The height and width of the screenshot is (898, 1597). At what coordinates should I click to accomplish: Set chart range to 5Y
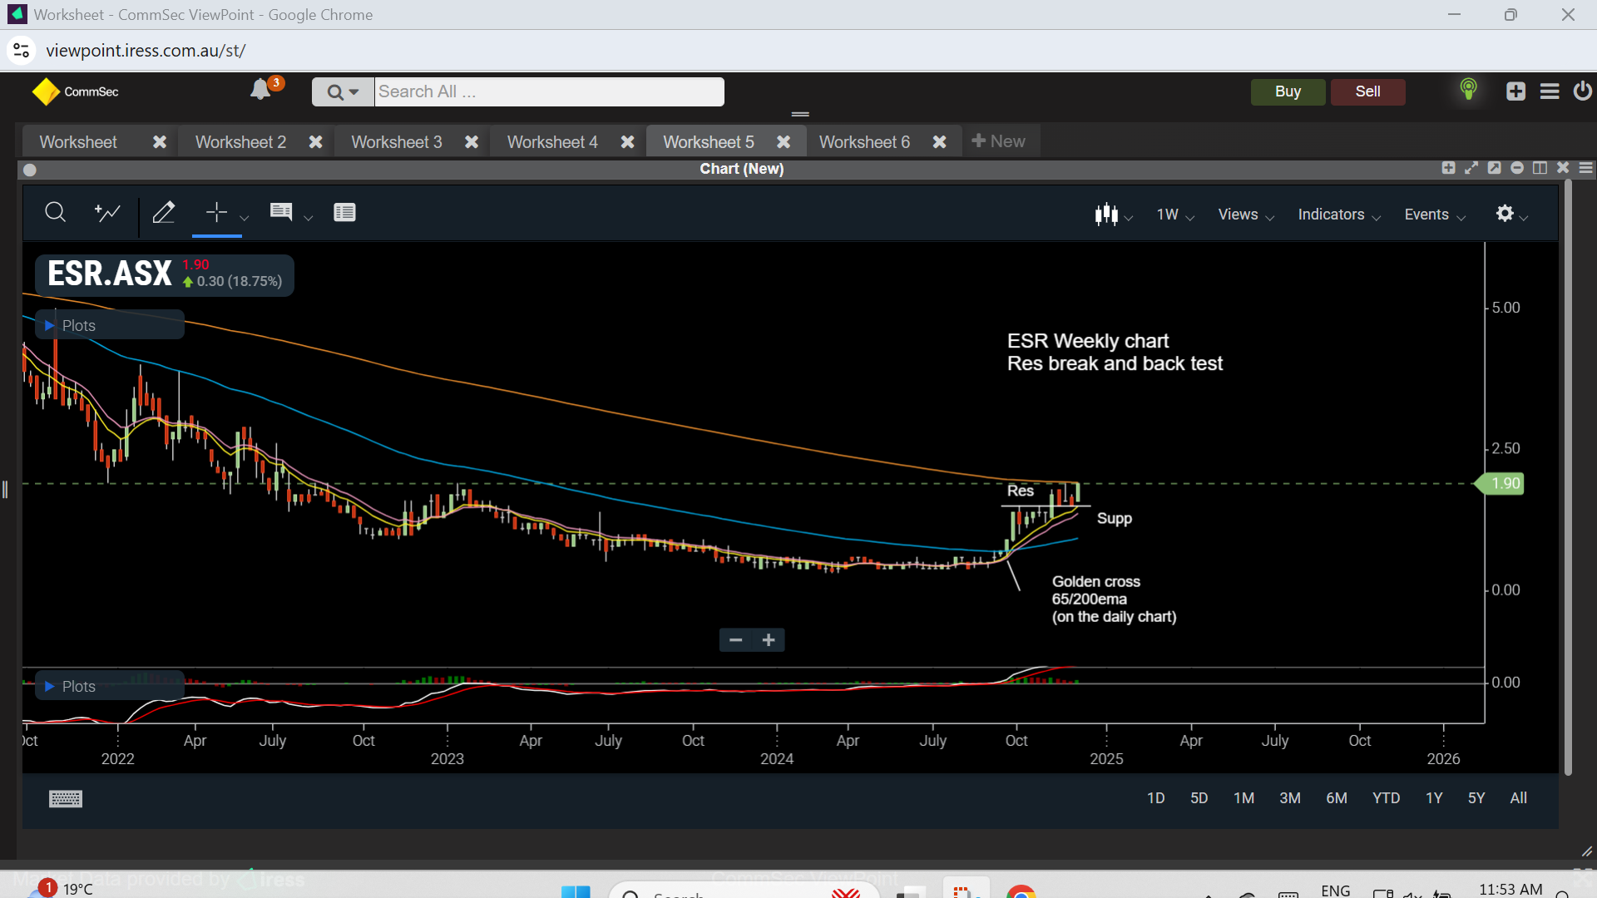click(1476, 798)
